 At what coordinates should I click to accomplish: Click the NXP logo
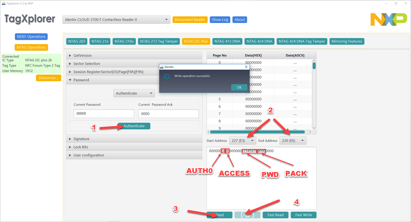coord(388,19)
